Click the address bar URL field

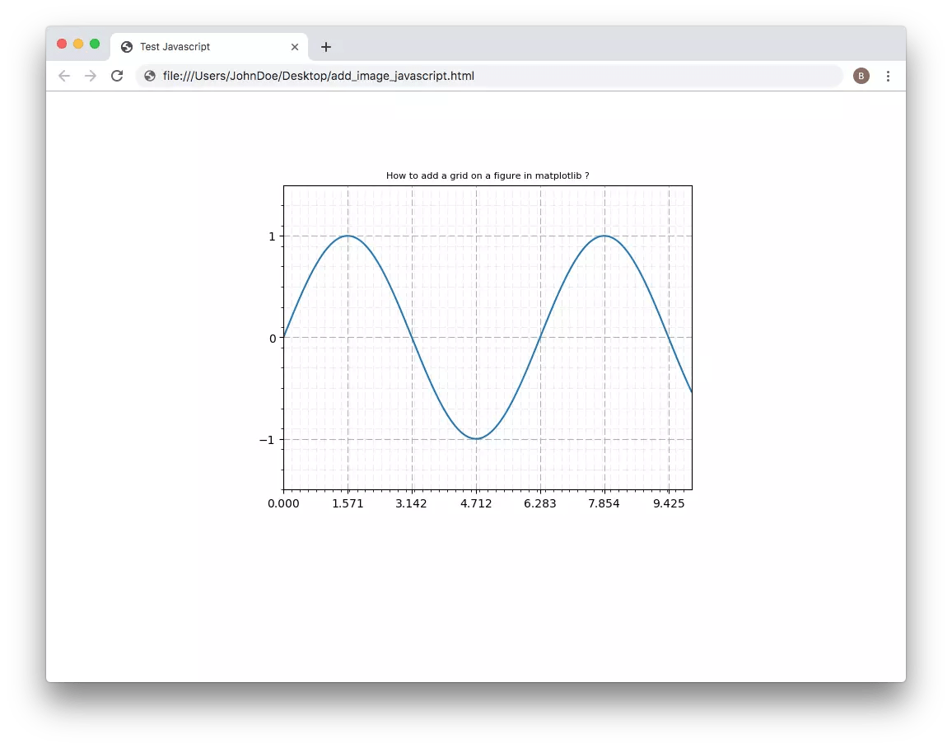click(x=488, y=76)
